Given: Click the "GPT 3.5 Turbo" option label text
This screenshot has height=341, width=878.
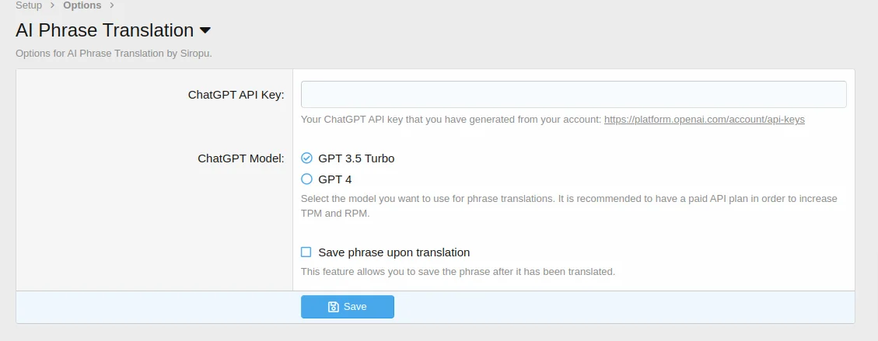Looking at the screenshot, I should click(x=356, y=158).
